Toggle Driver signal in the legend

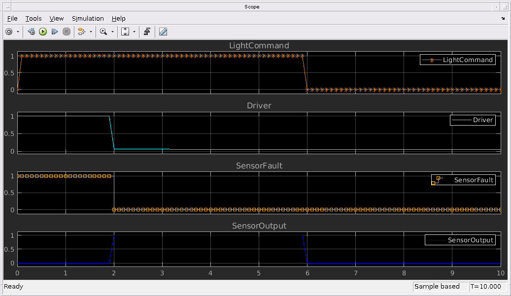pos(482,120)
